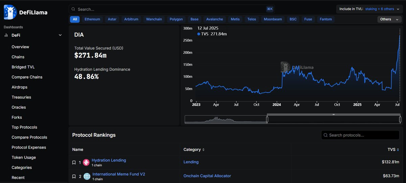
Task: Open Compare Protocols page
Action: tap(29, 137)
